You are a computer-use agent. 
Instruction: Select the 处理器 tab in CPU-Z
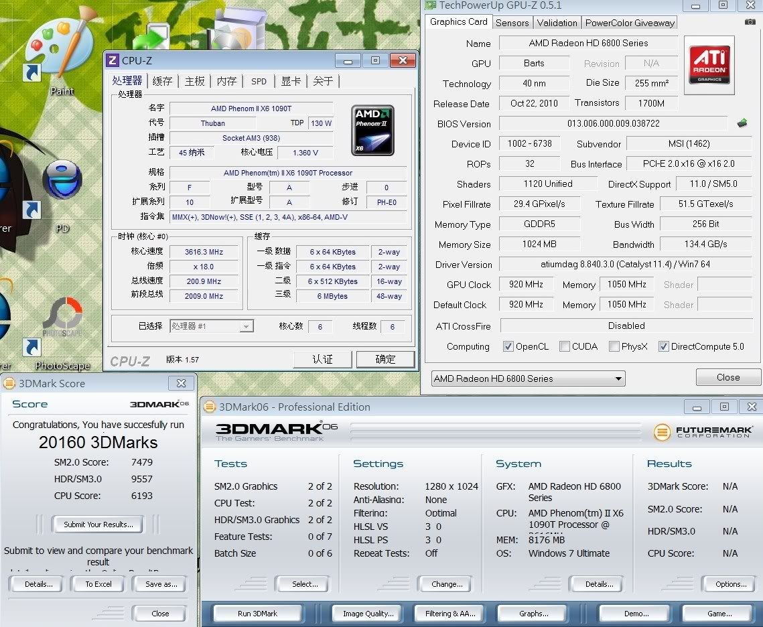(x=127, y=81)
